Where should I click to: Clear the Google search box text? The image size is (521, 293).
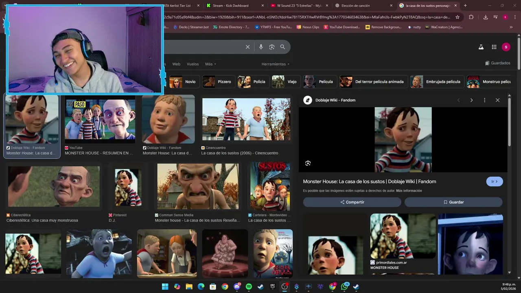pyautogui.click(x=247, y=47)
